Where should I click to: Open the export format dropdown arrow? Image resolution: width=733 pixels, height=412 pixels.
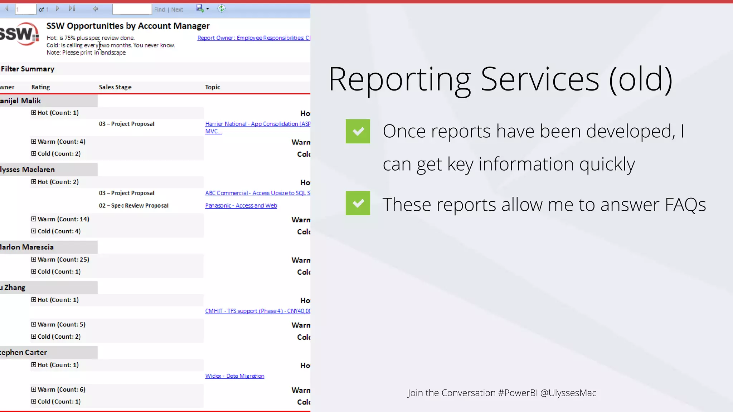208,9
